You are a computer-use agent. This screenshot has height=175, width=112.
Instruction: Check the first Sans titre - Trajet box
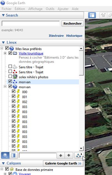pos(10,66)
